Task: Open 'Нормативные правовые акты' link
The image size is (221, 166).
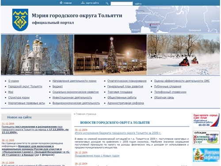Action: click(27, 103)
